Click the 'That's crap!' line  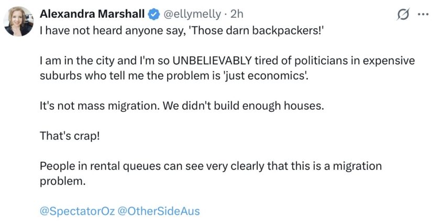[70, 136]
